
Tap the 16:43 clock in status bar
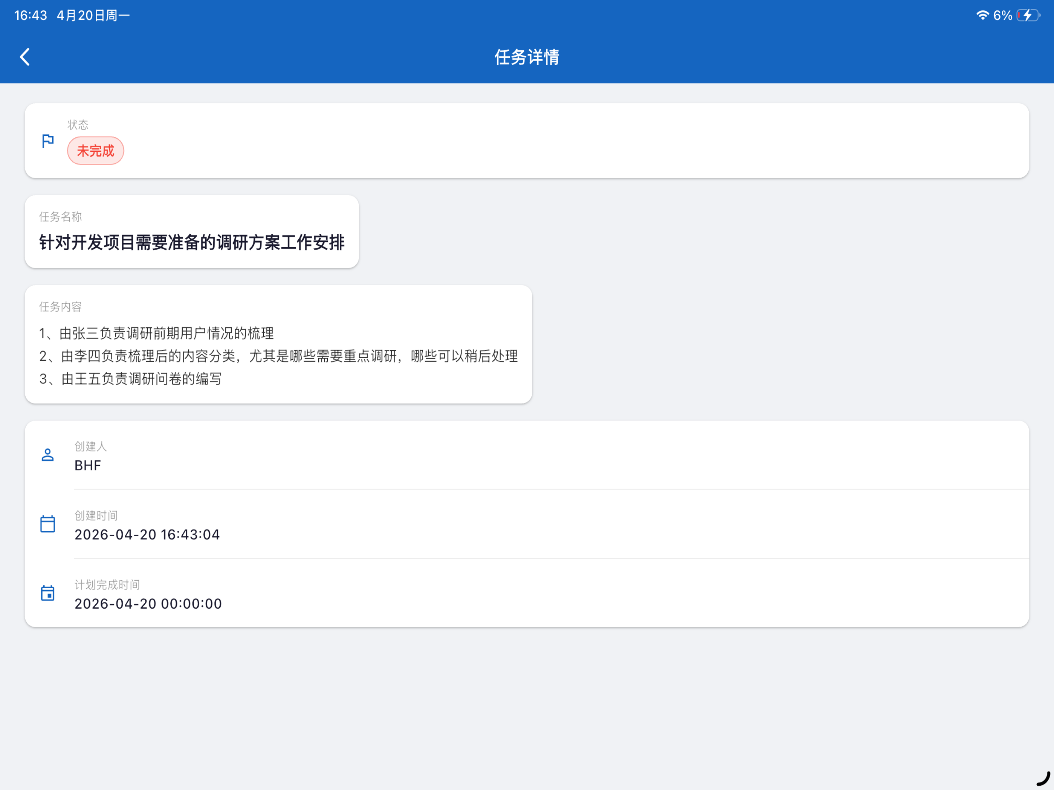[31, 15]
